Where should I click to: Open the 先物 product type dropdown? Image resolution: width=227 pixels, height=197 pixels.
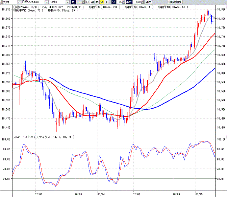click(x=19, y=2)
